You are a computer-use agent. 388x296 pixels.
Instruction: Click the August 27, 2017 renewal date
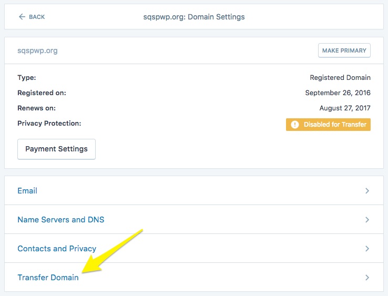click(x=345, y=108)
